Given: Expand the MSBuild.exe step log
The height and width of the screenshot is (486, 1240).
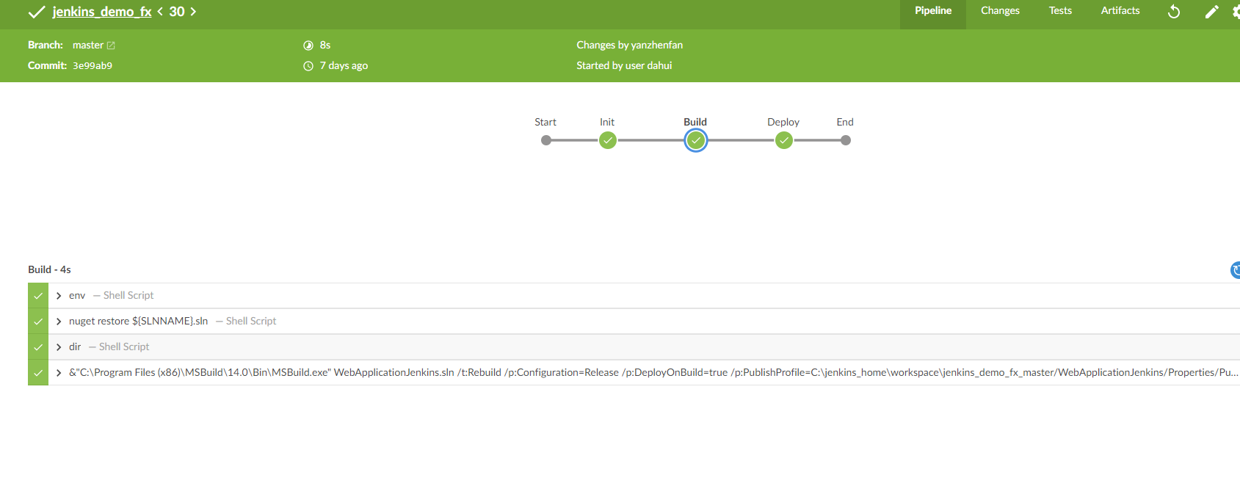Looking at the screenshot, I should pos(59,373).
